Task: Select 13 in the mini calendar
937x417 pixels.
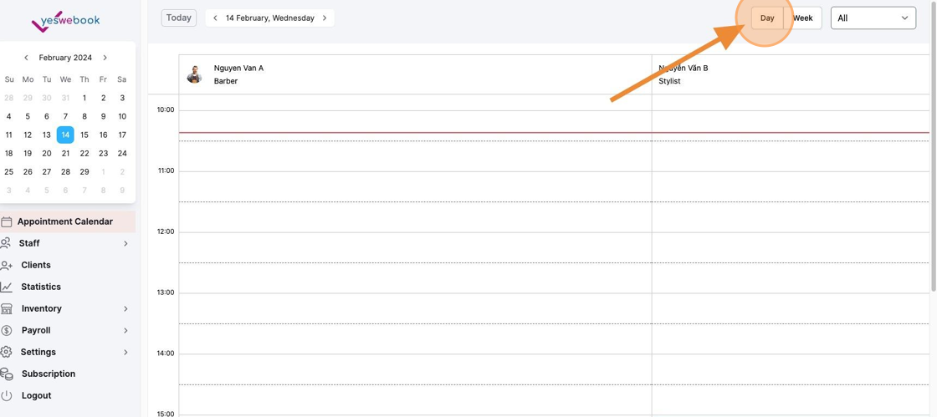Action: tap(47, 135)
